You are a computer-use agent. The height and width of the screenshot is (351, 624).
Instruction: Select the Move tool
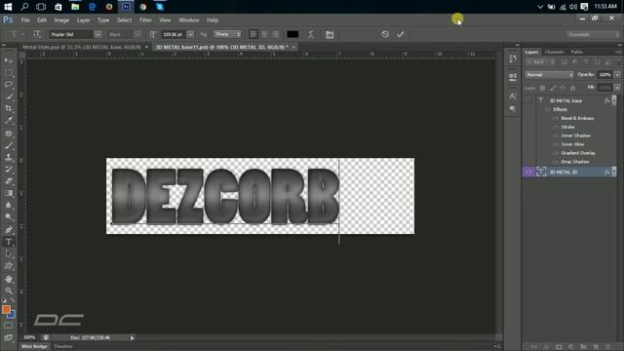pyautogui.click(x=9, y=60)
